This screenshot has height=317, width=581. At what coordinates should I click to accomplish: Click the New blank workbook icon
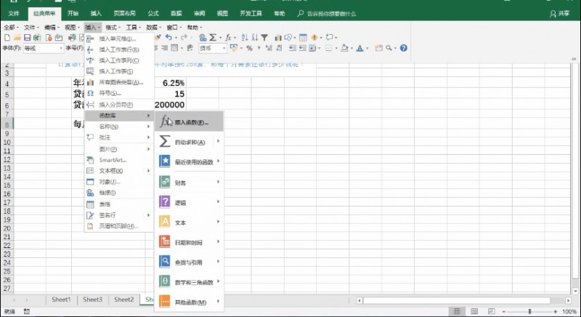7,38
